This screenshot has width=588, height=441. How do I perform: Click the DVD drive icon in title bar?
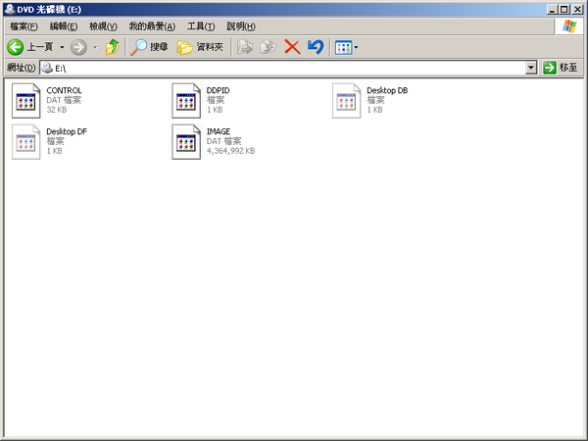click(x=10, y=9)
